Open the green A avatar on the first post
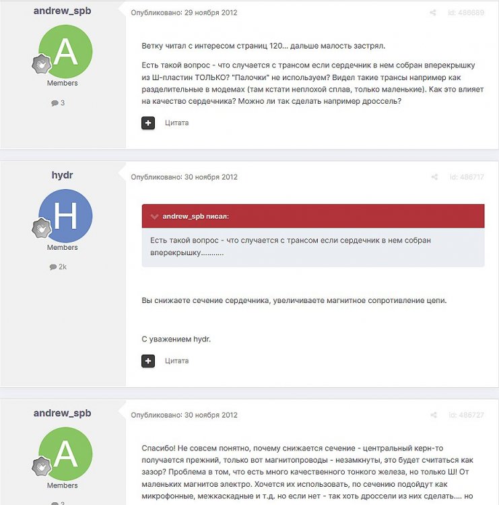The height and width of the screenshot is (505, 499). click(65, 52)
